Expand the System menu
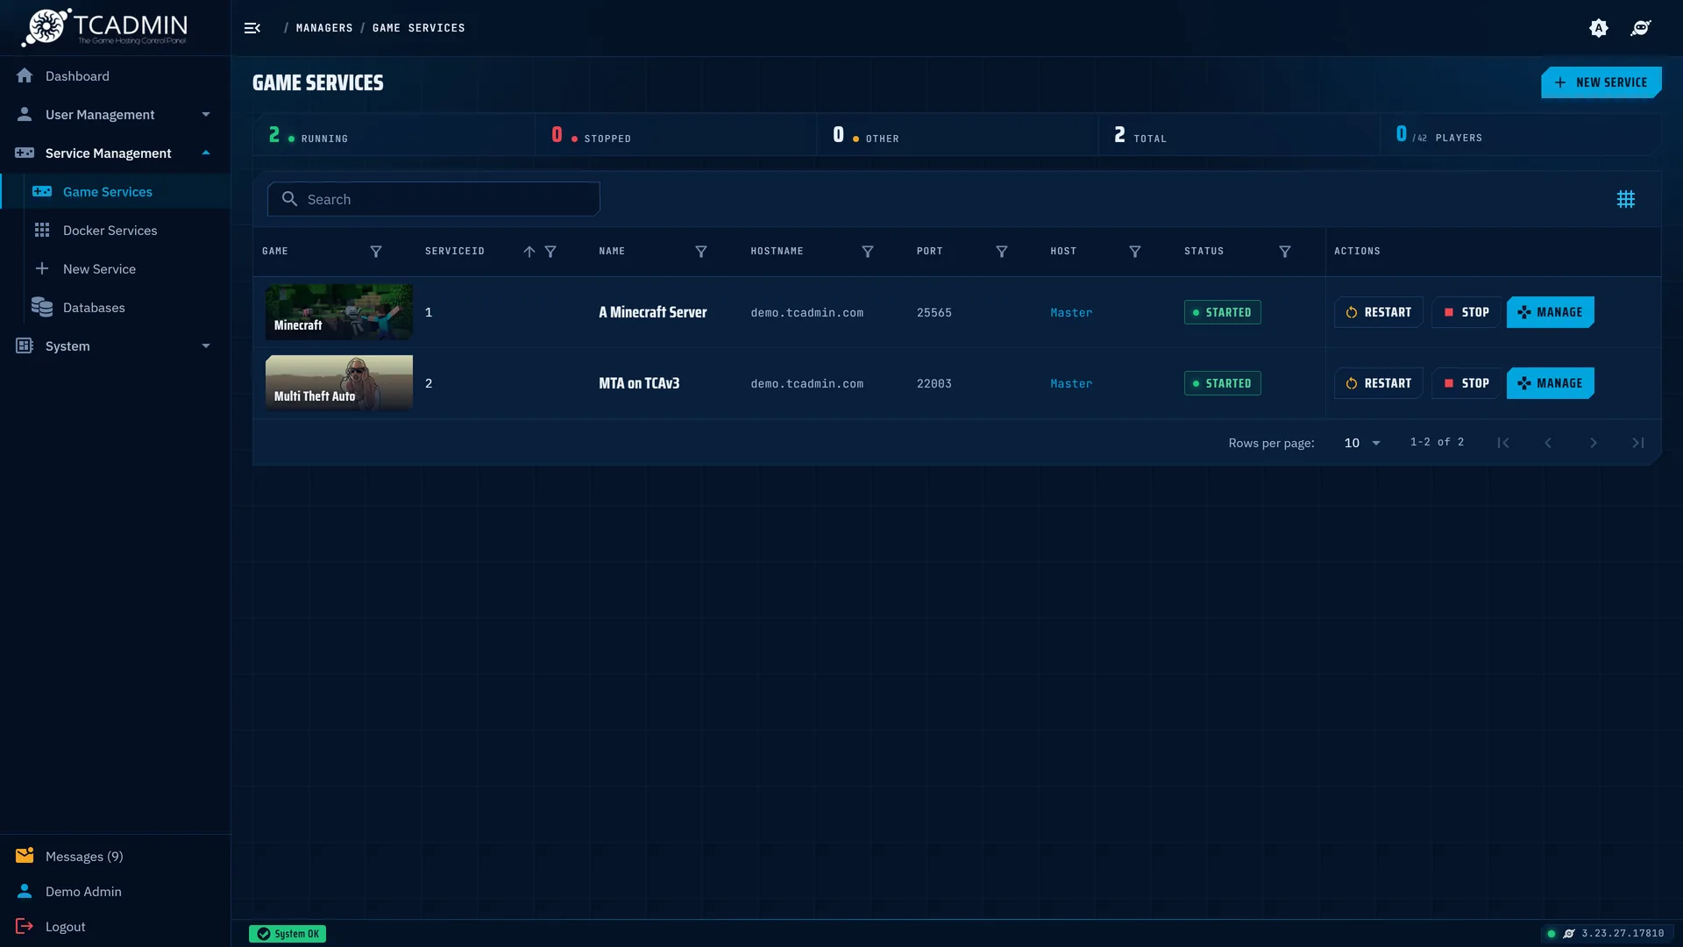This screenshot has height=947, width=1683. (x=115, y=346)
